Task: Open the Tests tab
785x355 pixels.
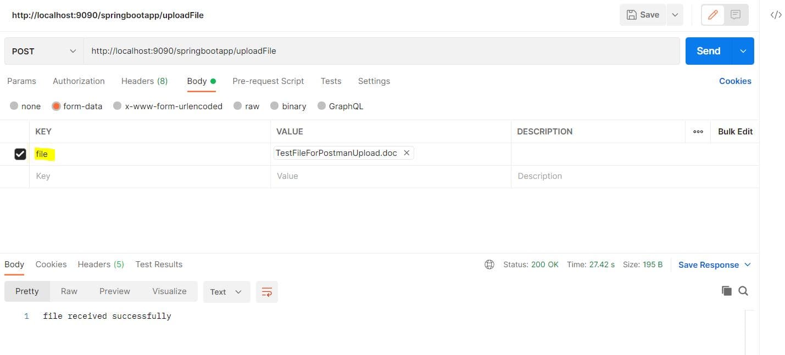Action: [331, 81]
